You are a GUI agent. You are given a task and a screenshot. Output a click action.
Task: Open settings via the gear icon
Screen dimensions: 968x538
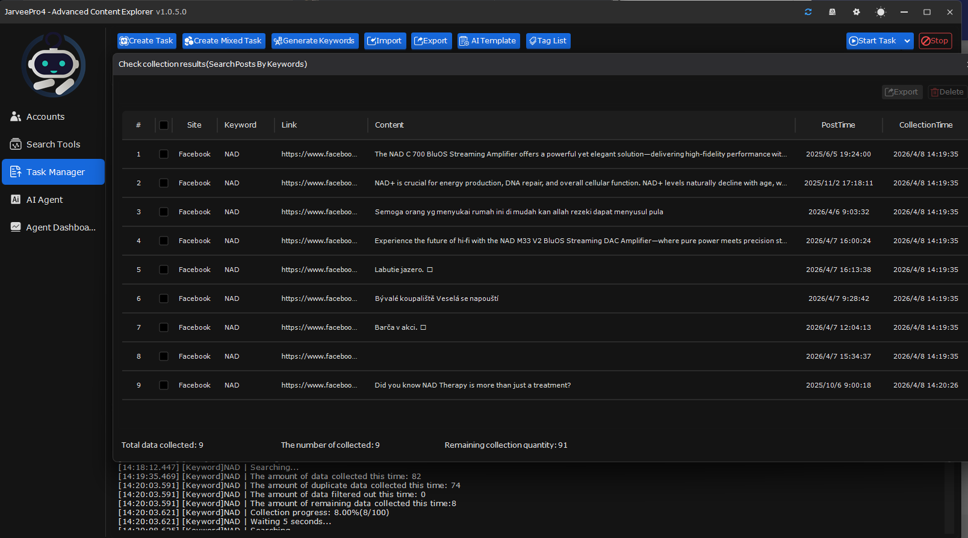tap(856, 12)
